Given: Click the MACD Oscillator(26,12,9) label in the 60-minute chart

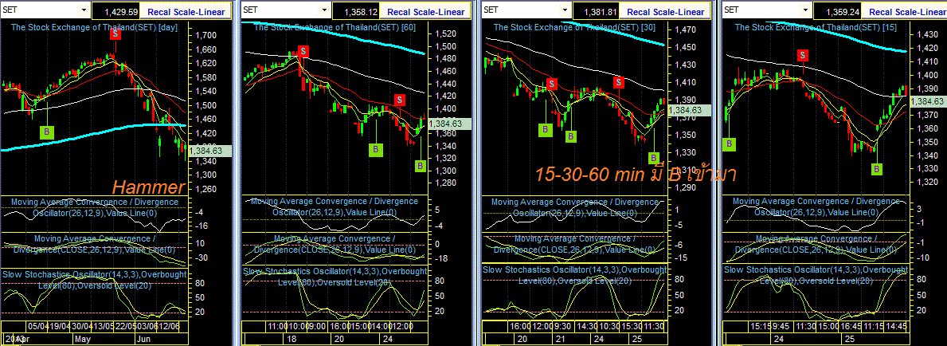Looking at the screenshot, I should pos(334,206).
